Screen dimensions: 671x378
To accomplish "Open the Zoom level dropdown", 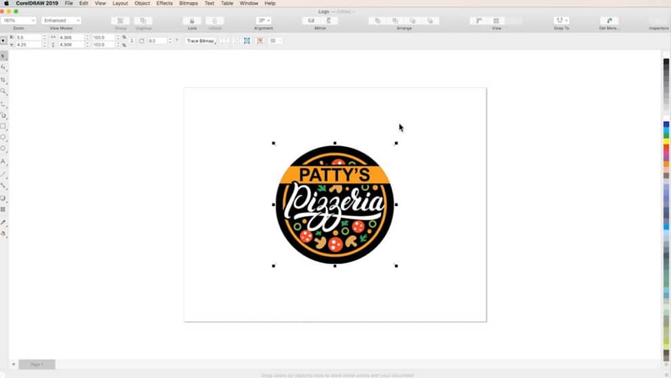I will 19,21.
